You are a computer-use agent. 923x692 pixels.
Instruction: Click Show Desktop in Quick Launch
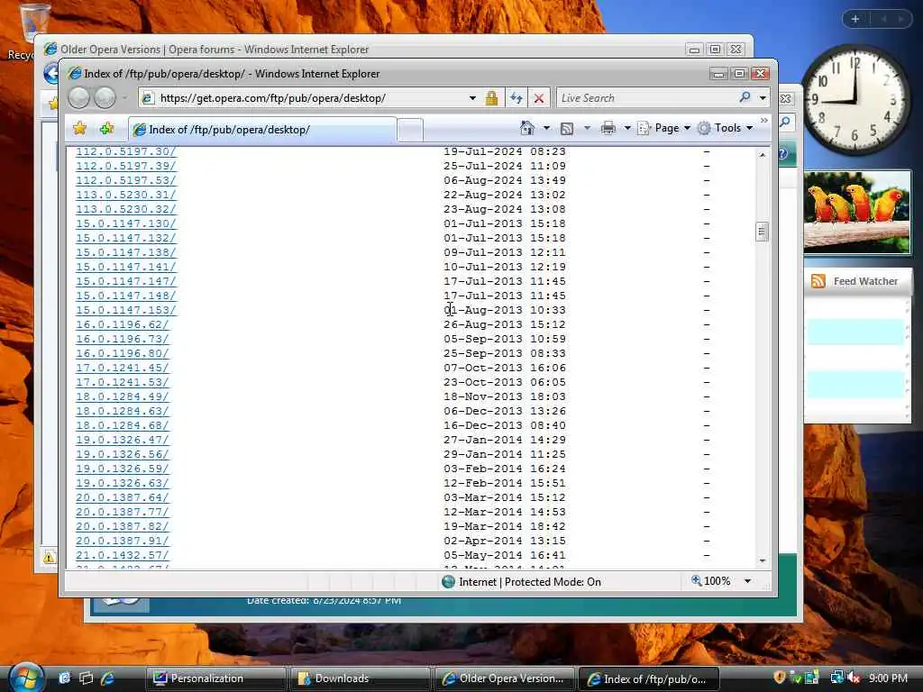[x=64, y=678]
